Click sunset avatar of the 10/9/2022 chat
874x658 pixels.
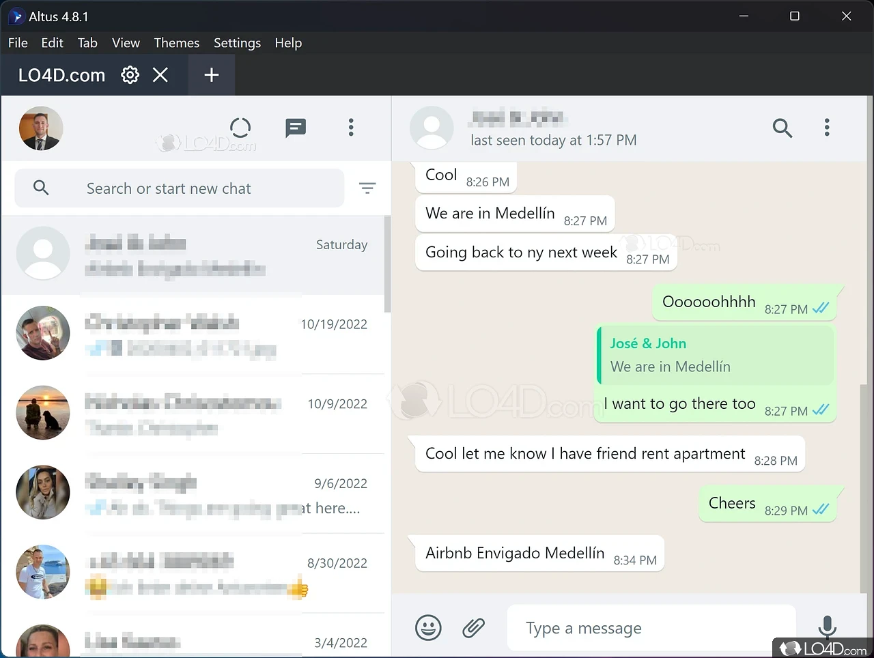(x=43, y=413)
